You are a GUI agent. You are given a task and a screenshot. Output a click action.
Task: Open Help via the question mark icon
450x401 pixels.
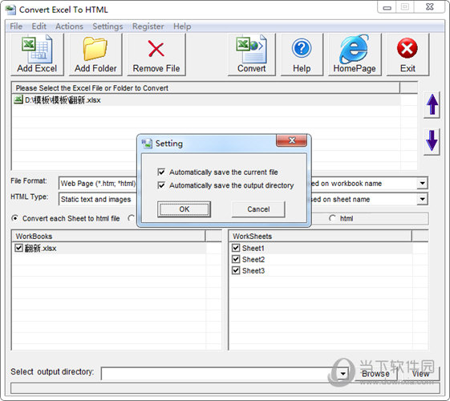pos(302,48)
